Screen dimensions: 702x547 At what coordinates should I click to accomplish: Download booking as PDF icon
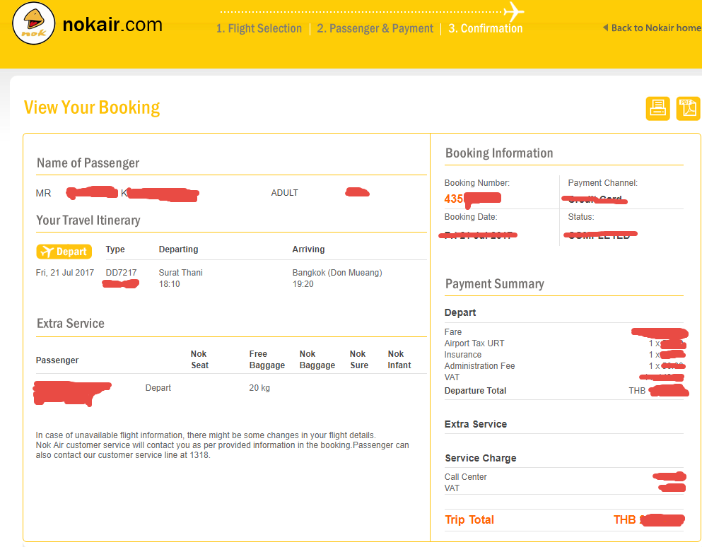pyautogui.click(x=688, y=108)
